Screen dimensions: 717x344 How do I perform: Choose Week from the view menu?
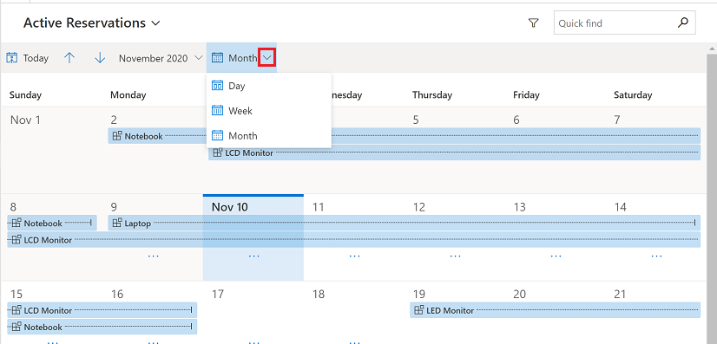coord(269,110)
